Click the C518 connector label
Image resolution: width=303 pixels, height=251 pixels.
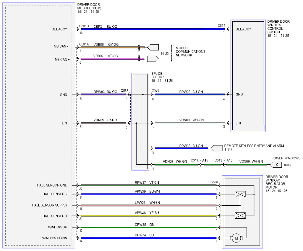click(x=214, y=182)
